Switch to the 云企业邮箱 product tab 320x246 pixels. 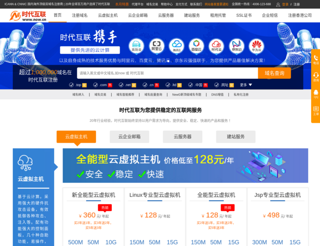pos(129,137)
